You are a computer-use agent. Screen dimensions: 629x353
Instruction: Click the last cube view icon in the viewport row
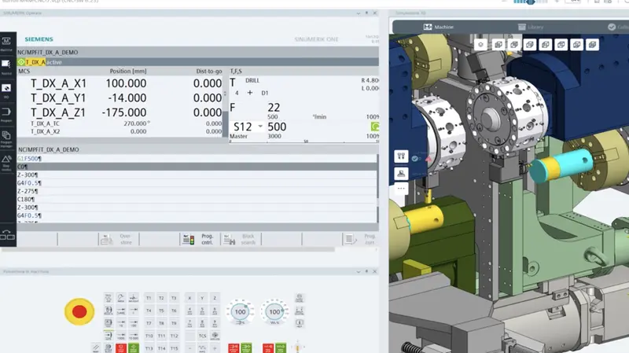593,45
